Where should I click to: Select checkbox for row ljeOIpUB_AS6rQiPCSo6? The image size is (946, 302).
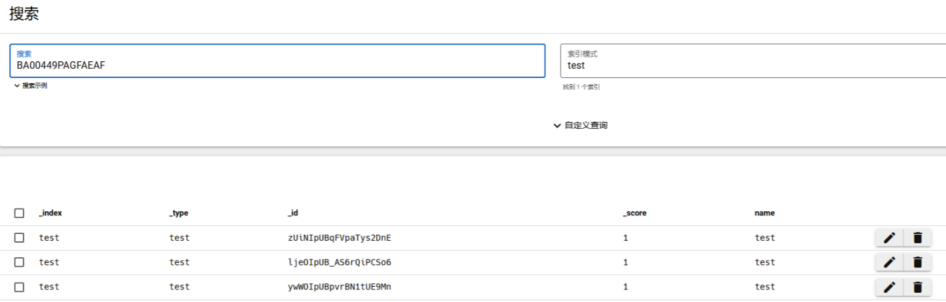point(19,263)
